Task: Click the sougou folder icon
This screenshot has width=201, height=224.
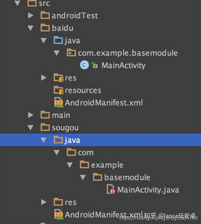Action: [45, 127]
